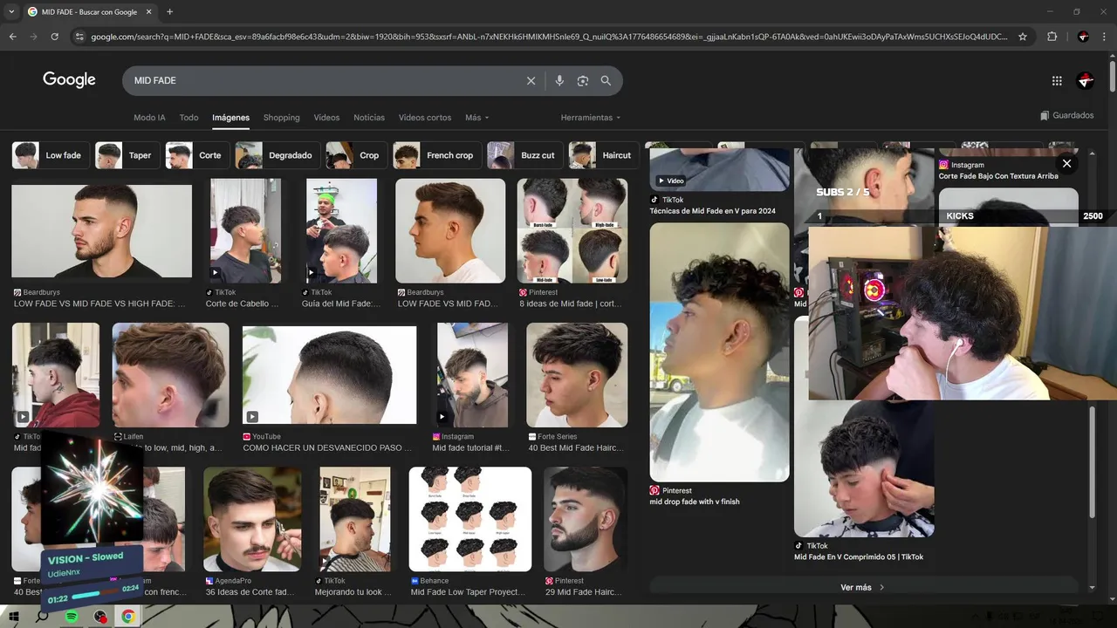Image resolution: width=1117 pixels, height=628 pixels.
Task: Click the MID FADE search input field
Action: tap(323, 80)
